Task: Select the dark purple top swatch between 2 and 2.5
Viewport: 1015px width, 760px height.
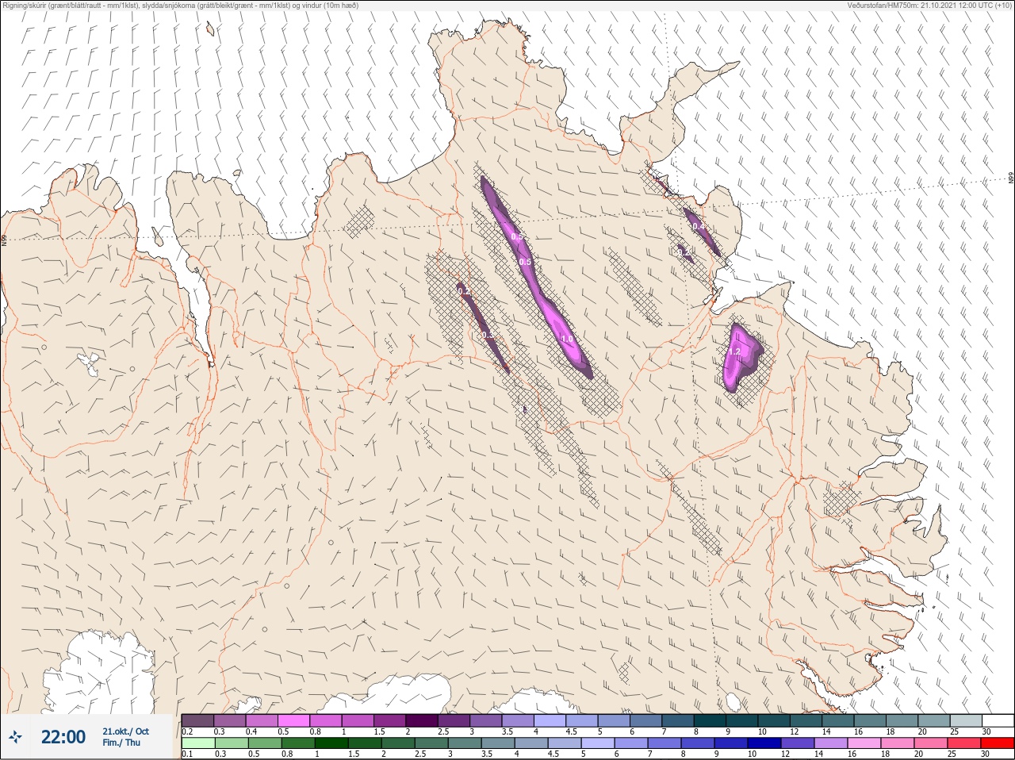Action: point(423,720)
